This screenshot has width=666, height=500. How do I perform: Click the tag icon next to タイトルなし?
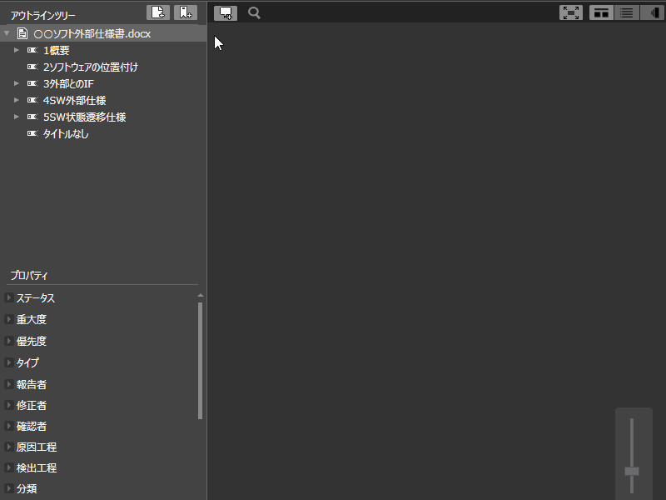click(x=32, y=134)
